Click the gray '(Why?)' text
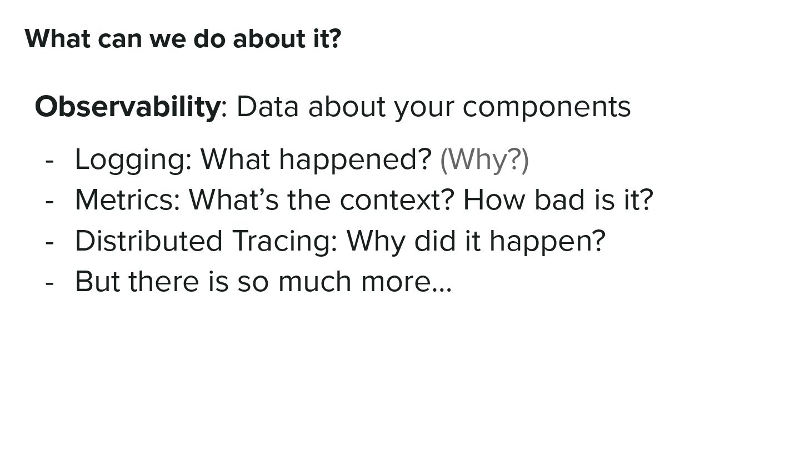 [x=484, y=160]
